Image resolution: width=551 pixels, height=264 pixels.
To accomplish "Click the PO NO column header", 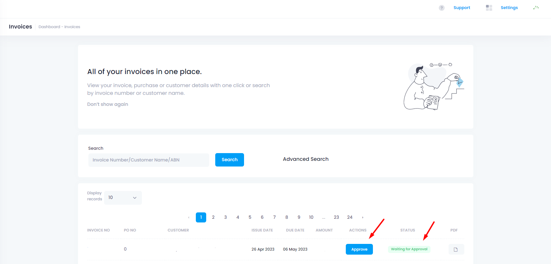I will [130, 230].
